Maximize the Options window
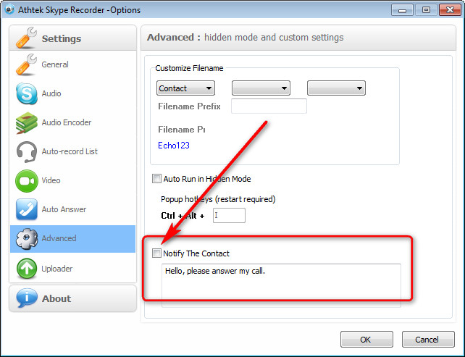The height and width of the screenshot is (357, 465). click(x=426, y=10)
